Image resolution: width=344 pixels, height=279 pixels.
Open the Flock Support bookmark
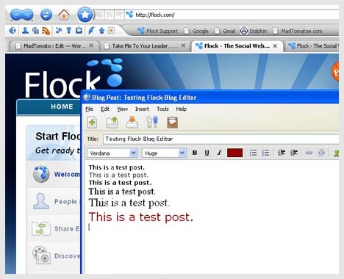pos(157,31)
